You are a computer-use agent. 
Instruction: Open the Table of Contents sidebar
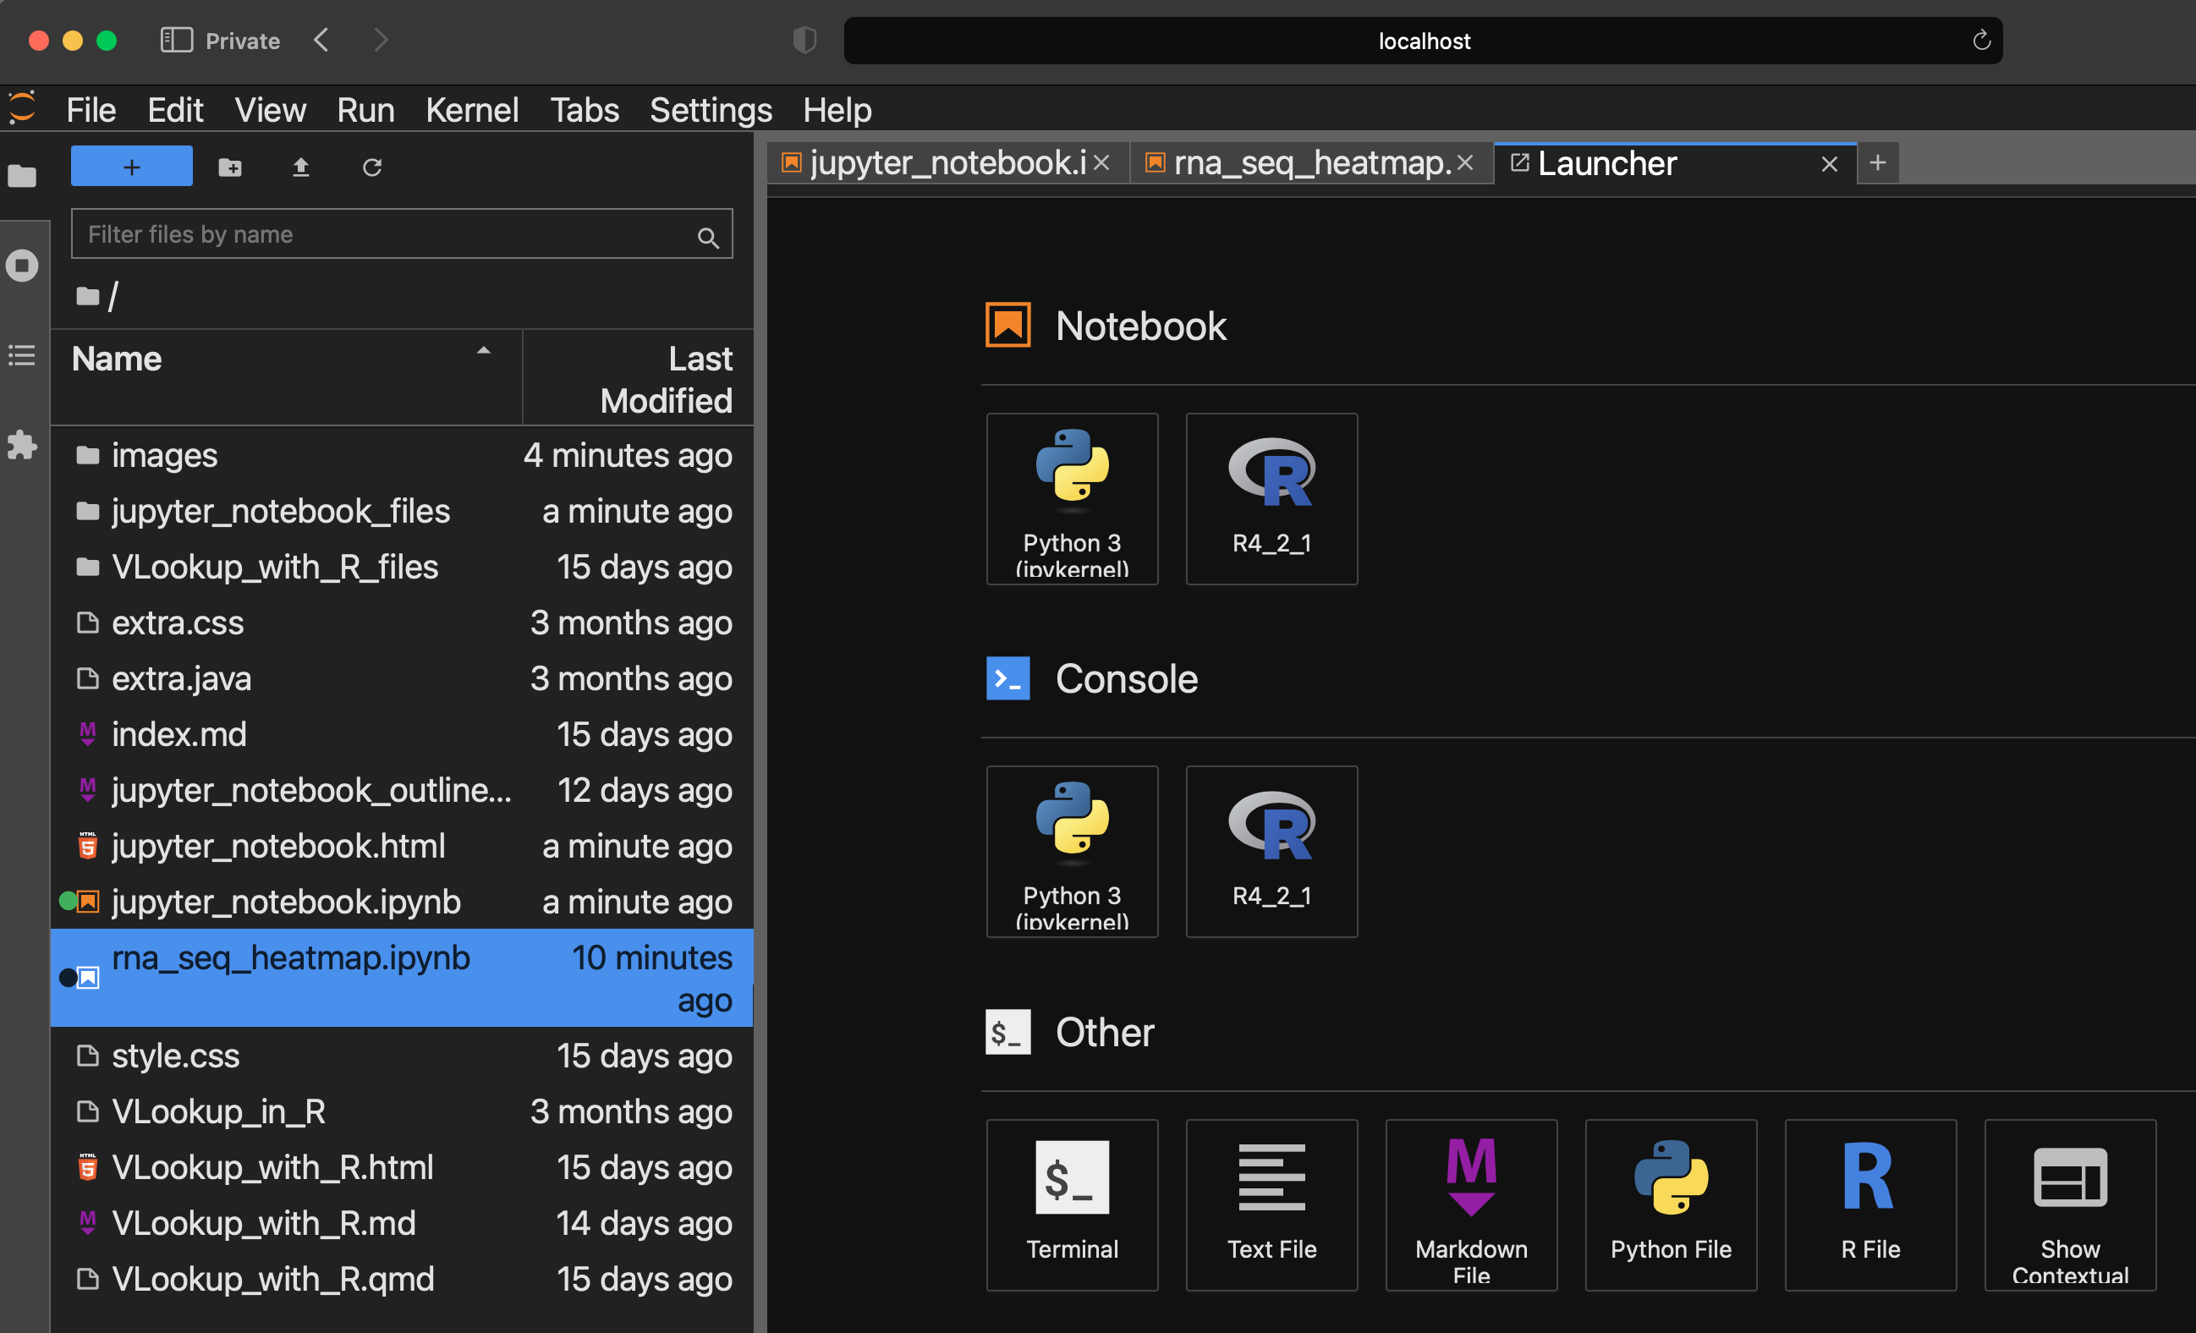pos(22,355)
